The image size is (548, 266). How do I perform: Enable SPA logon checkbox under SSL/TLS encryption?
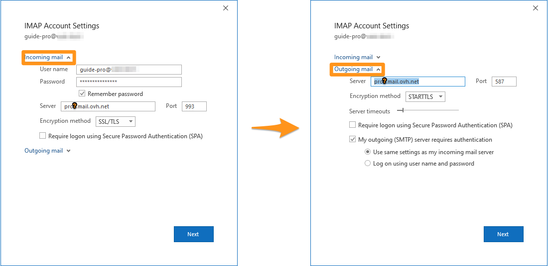43,136
